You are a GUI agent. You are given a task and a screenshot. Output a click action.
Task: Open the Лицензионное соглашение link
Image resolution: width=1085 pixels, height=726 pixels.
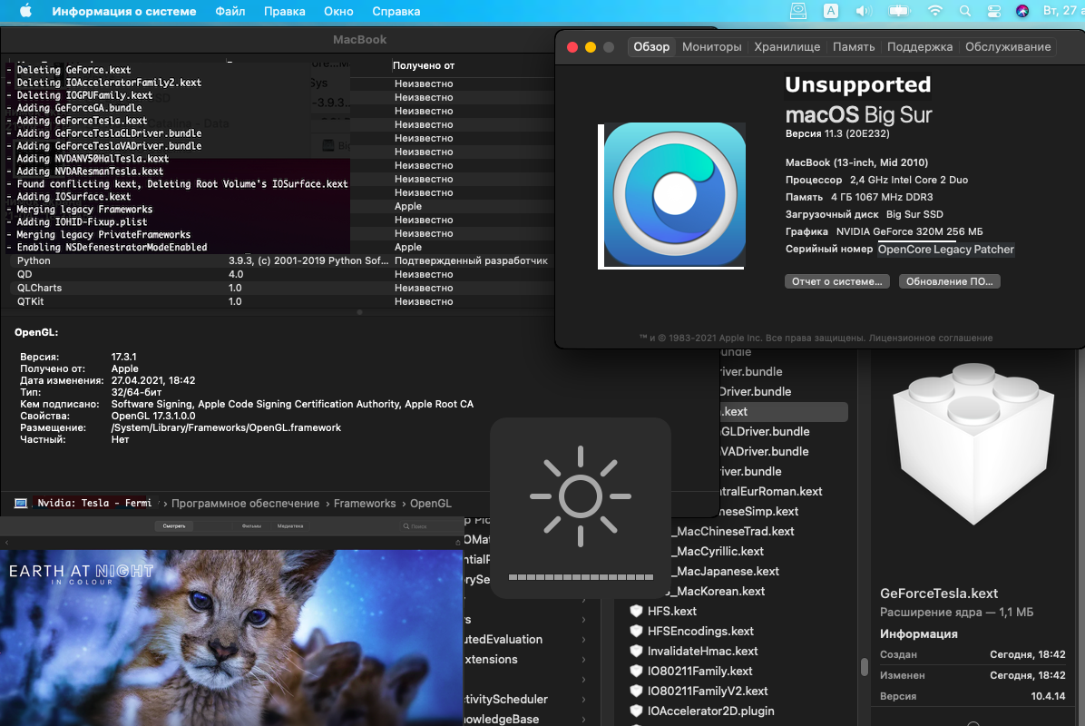tap(931, 338)
